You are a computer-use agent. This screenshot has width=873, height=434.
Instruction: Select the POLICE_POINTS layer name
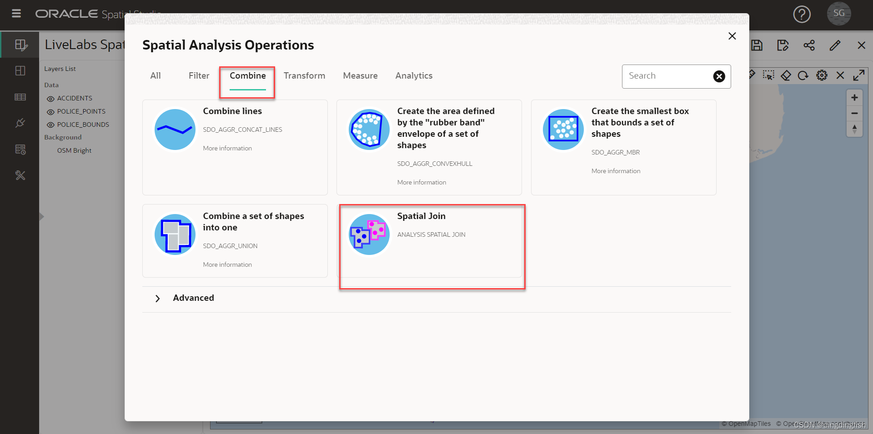pos(81,112)
